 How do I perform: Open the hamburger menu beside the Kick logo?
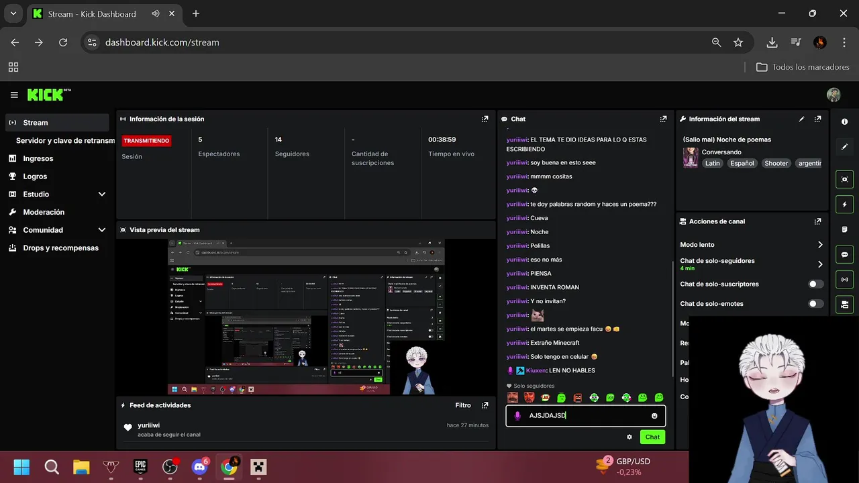pos(14,95)
